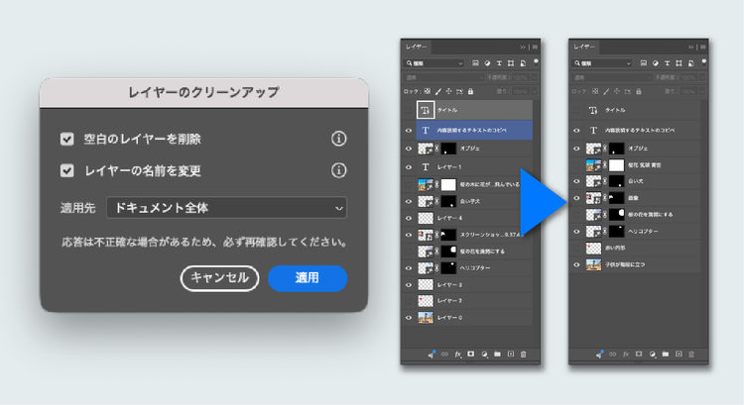The width and height of the screenshot is (744, 405).
Task: Click the fx layer style icon in left panel
Action: [458, 354]
